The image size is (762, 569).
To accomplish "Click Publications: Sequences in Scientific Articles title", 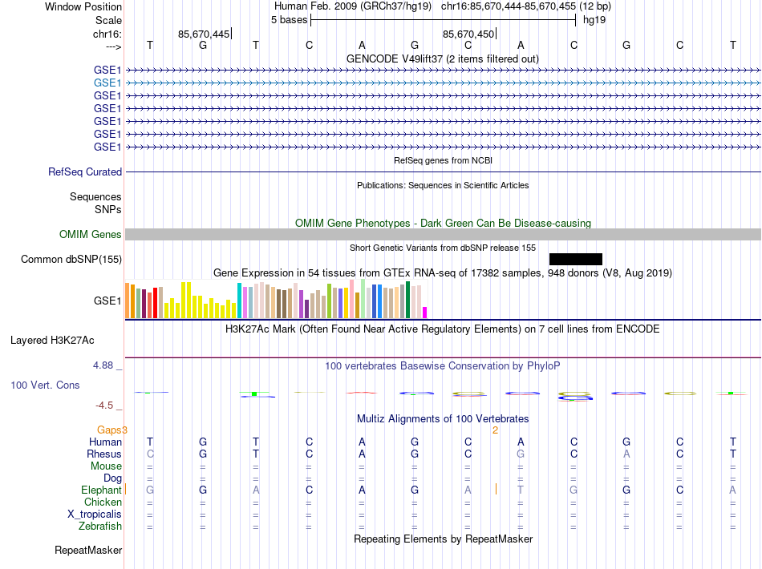I will tap(443, 185).
